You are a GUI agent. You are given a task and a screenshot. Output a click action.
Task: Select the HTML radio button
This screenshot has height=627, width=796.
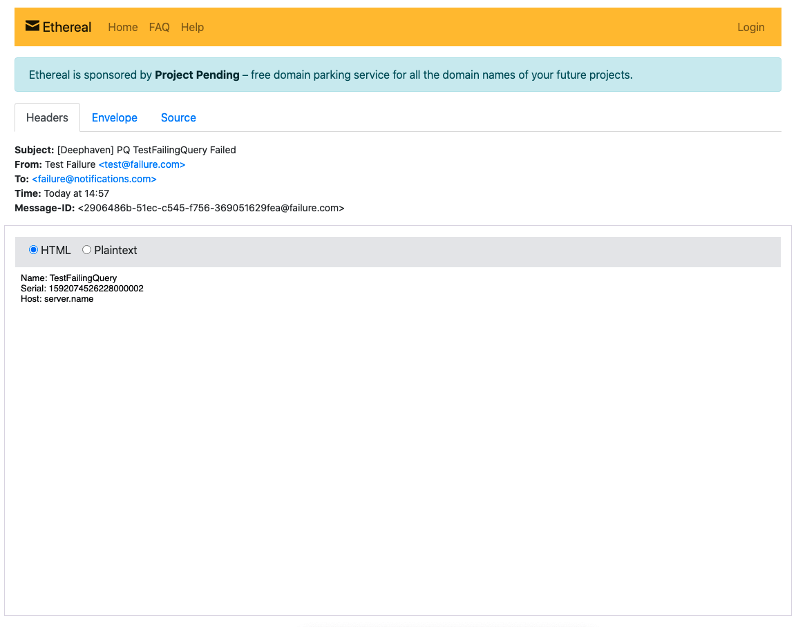coord(33,250)
